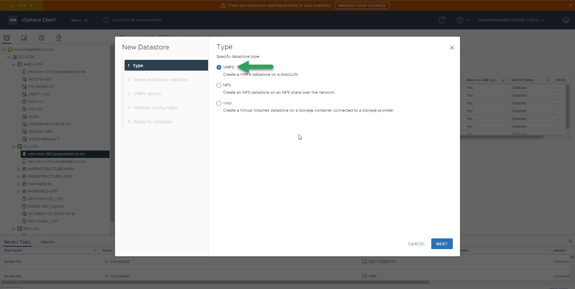Select the NFS datastore type radio button
This screenshot has height=289, width=575.
click(219, 85)
